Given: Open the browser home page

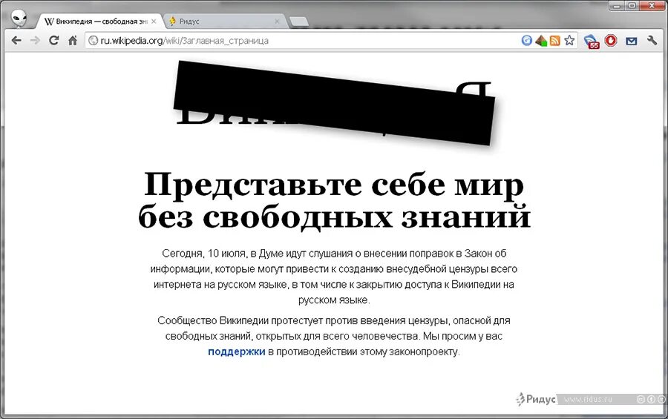Looking at the screenshot, I should [x=73, y=41].
